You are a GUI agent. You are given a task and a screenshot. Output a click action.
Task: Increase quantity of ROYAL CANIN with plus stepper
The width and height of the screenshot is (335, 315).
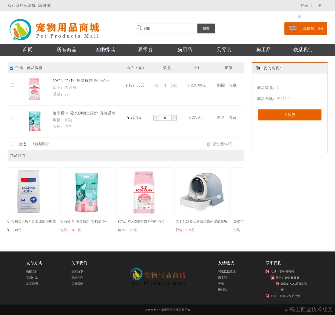pyautogui.click(x=174, y=86)
